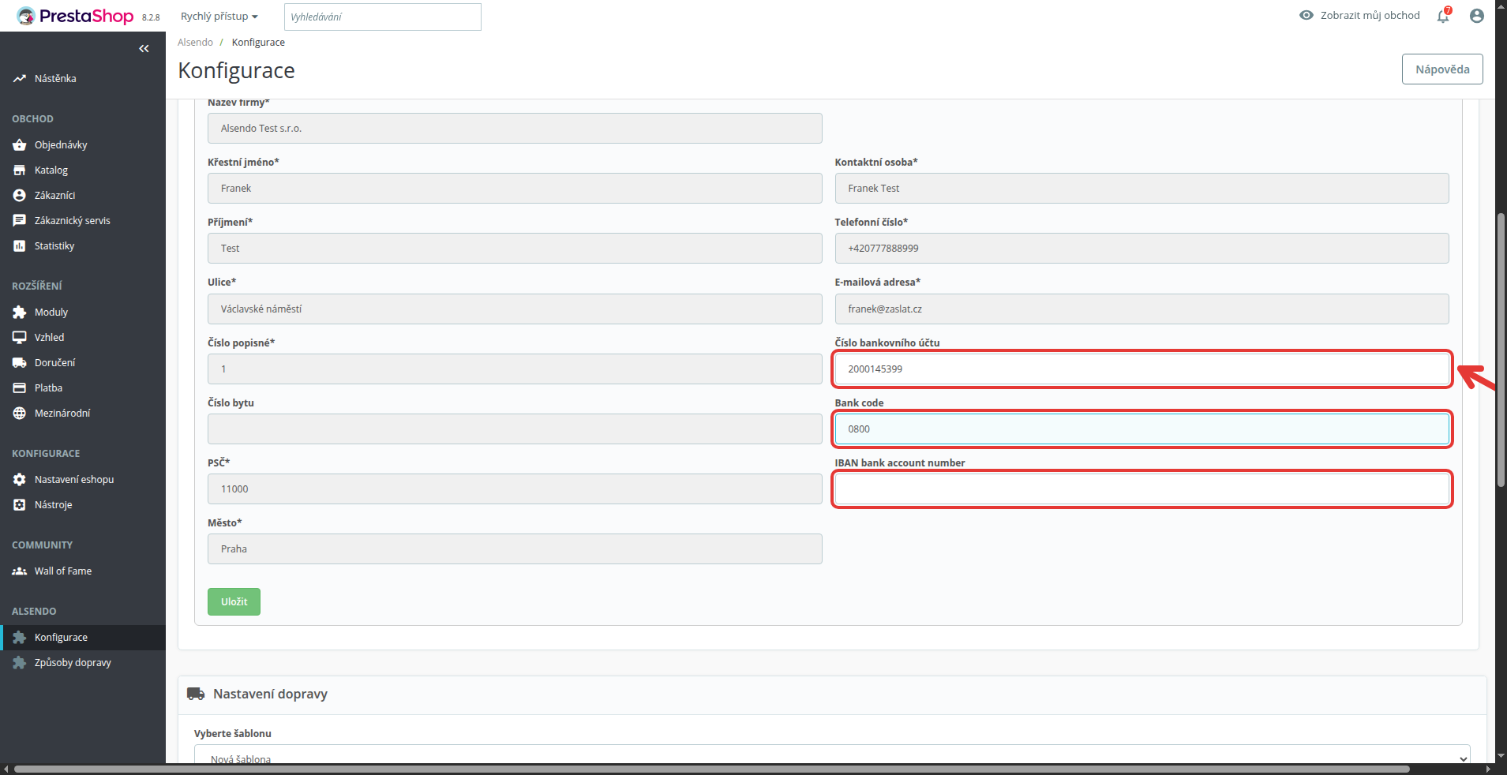The height and width of the screenshot is (775, 1507).
Task: Open the user profile avatar icon
Action: coord(1477,16)
